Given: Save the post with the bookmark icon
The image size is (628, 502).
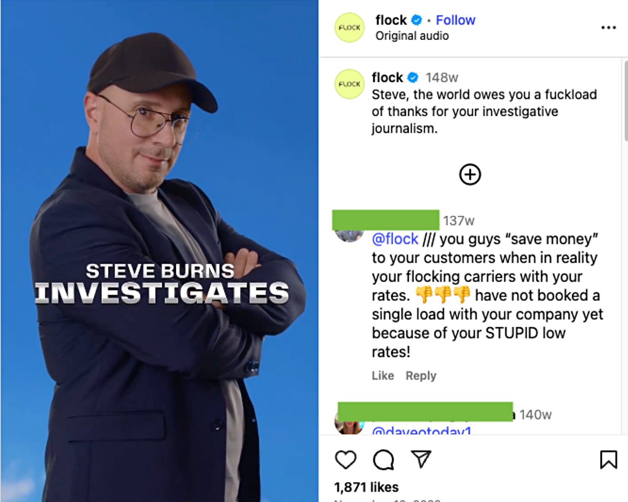Looking at the screenshot, I should pyautogui.click(x=608, y=460).
